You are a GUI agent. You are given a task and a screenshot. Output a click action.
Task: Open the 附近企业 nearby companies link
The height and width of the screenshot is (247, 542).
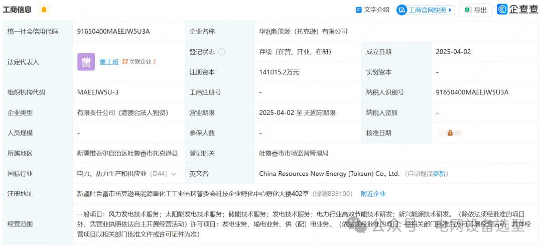373,194
